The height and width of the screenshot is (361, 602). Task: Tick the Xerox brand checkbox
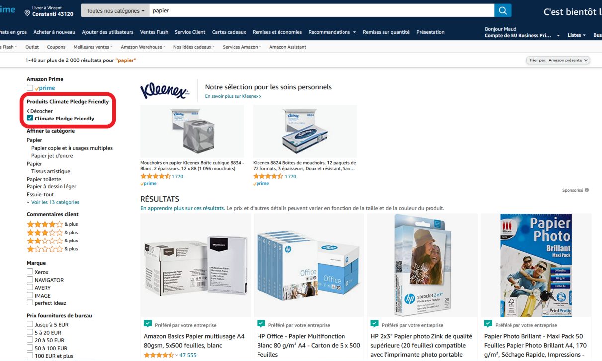pyautogui.click(x=30, y=272)
